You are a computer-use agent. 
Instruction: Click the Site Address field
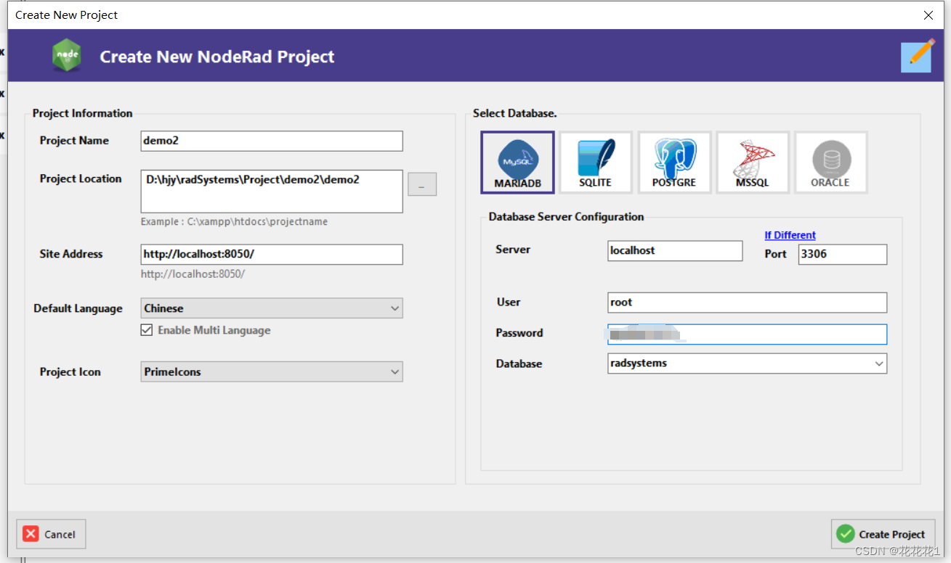[272, 254]
